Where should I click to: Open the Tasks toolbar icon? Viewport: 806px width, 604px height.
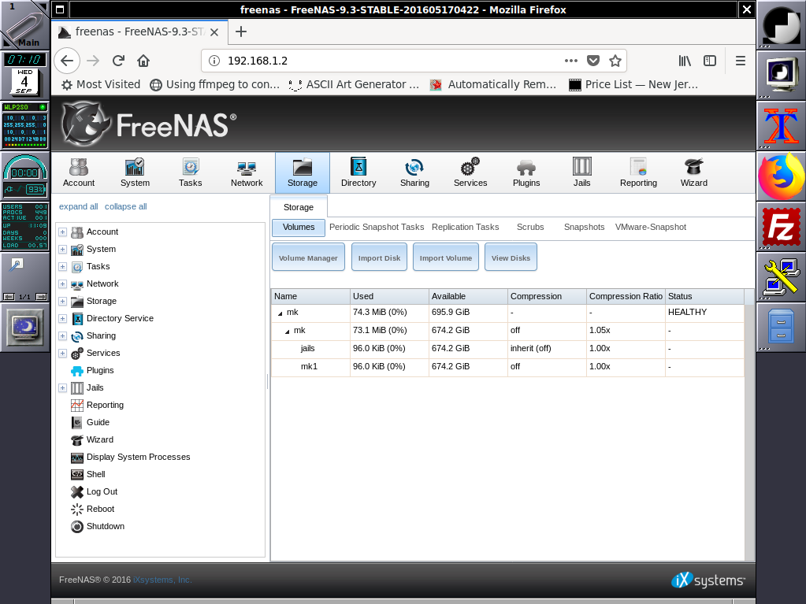coord(190,173)
